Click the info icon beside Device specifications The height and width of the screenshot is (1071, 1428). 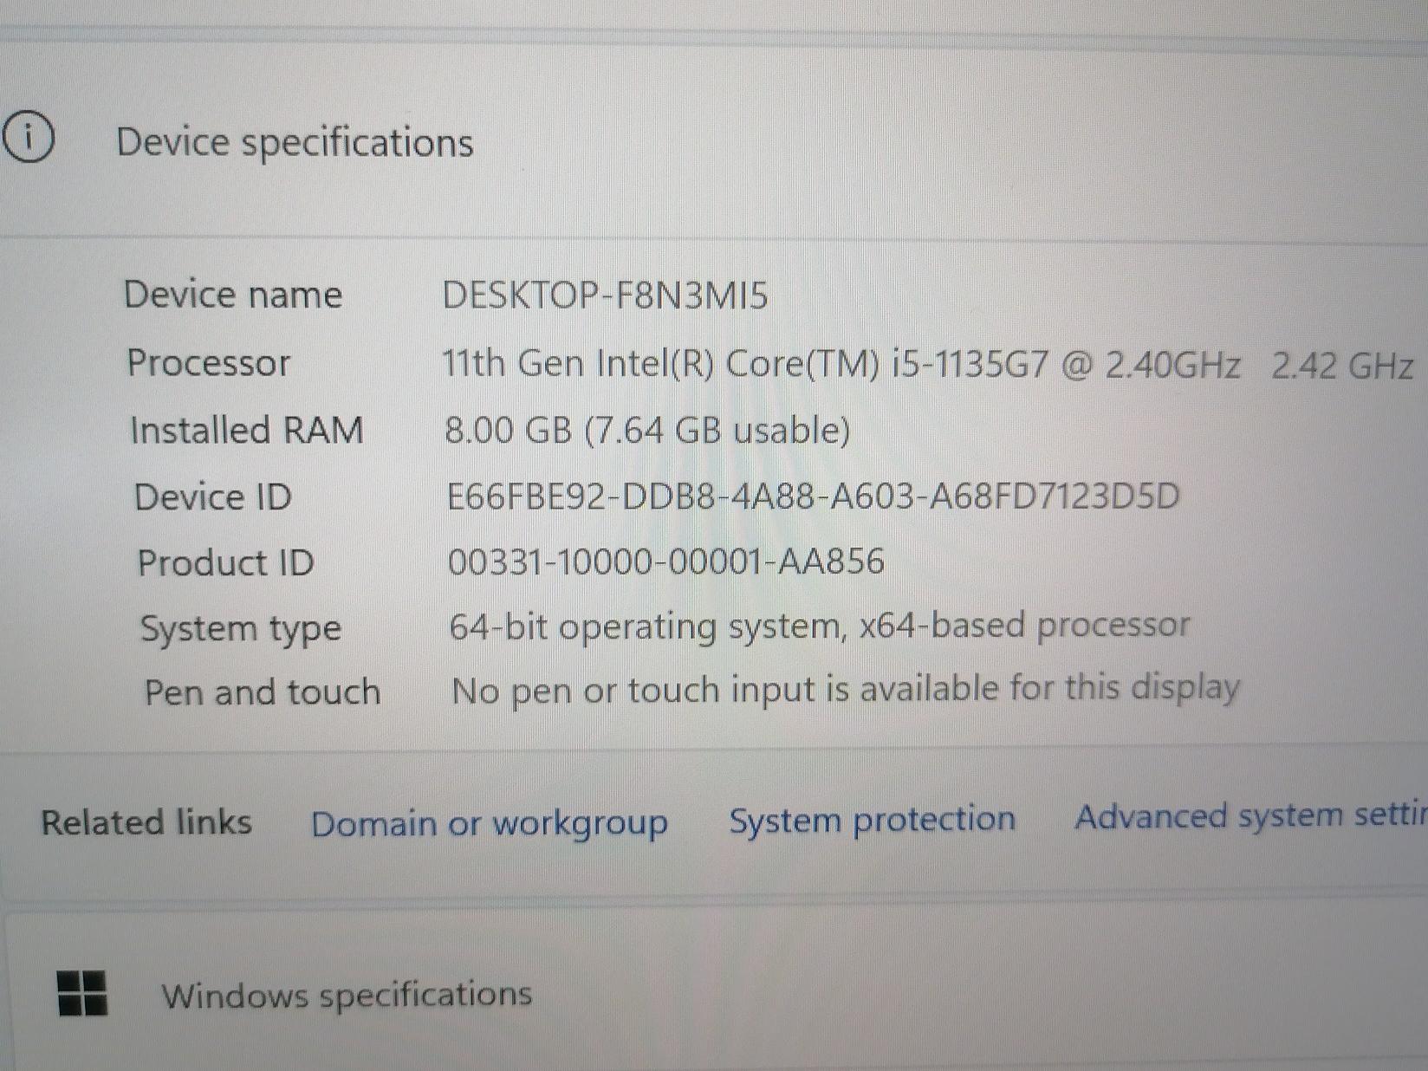click(28, 138)
